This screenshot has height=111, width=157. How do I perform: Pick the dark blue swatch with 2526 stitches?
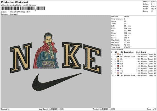pyautogui.click(x=118, y=64)
